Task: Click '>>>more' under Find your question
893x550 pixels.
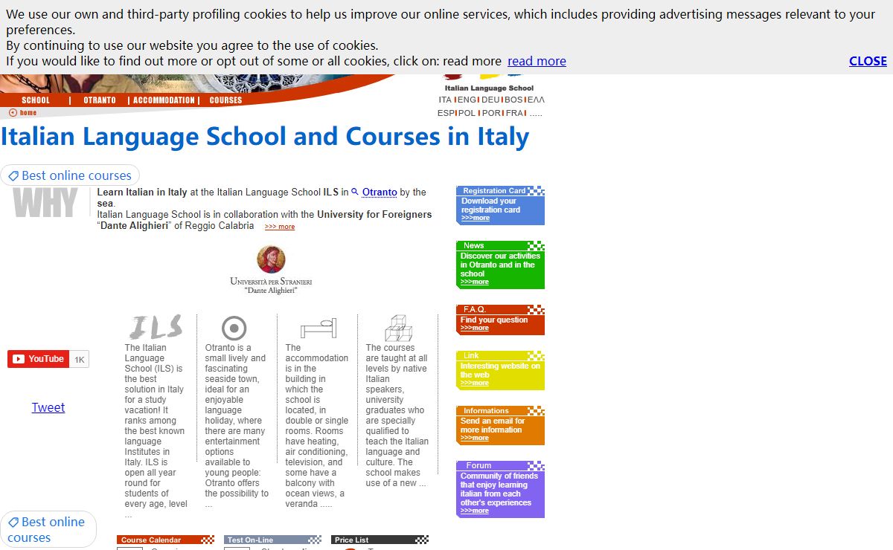Action: tap(475, 328)
